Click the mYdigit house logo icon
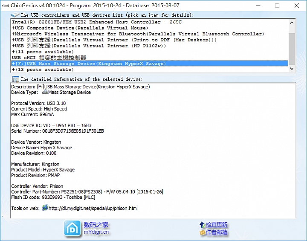 [x=72, y=228]
